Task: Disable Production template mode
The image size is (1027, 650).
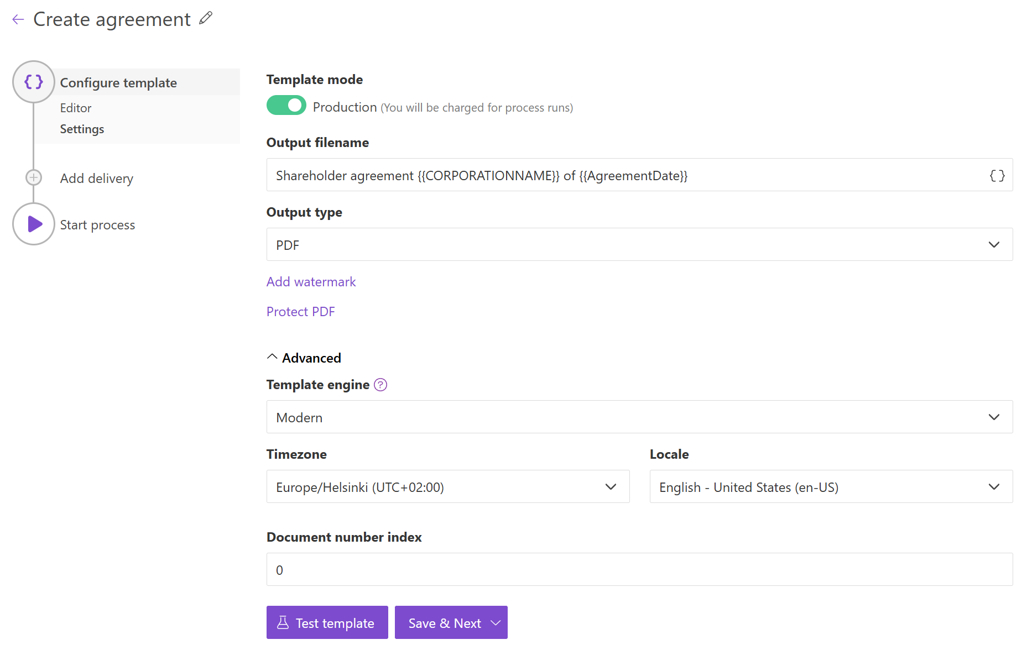Action: pyautogui.click(x=286, y=105)
